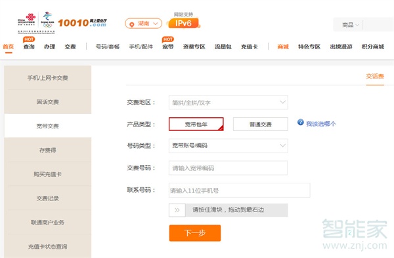Select 固话交费 in the sidebar
Image resolution: width=394 pixels, height=258 pixels.
pyautogui.click(x=47, y=102)
